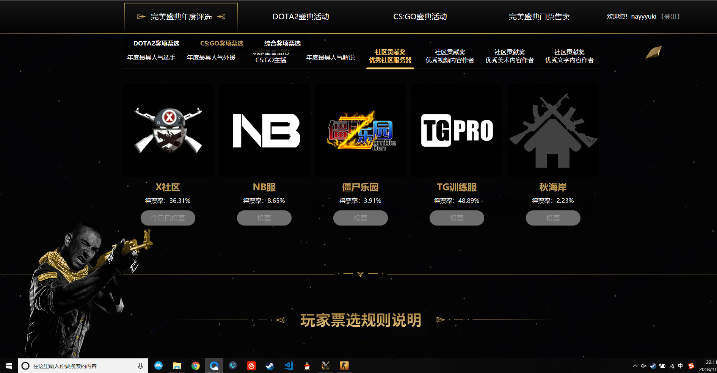
Task: Switch input language via the 中 tray indicator
Action: 681,366
